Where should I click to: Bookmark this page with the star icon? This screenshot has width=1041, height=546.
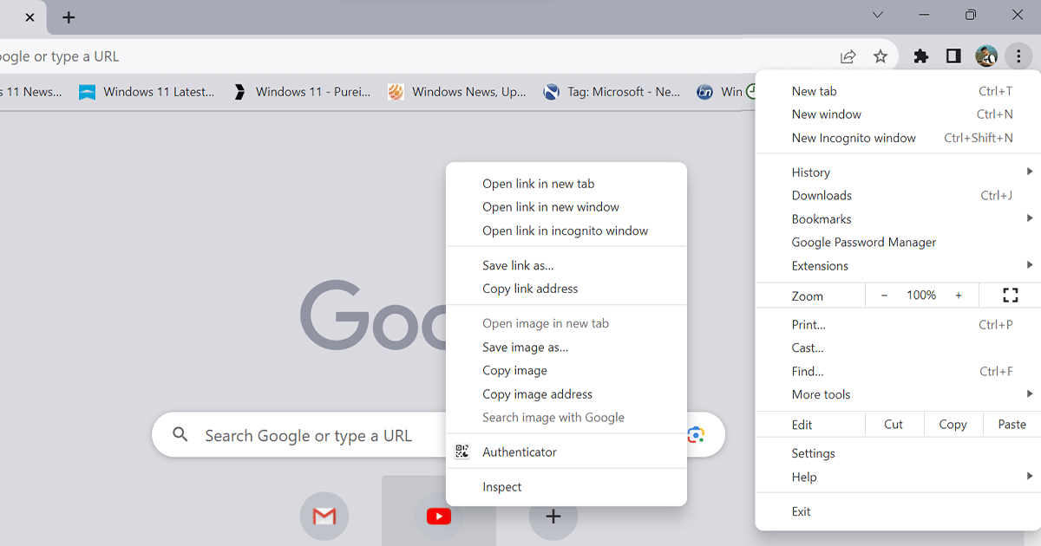pos(881,55)
